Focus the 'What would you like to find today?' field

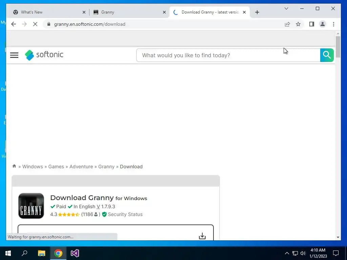click(228, 55)
